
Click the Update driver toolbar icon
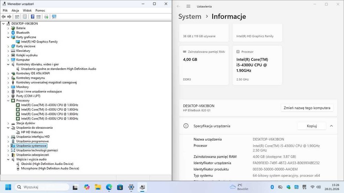coord(46,16)
